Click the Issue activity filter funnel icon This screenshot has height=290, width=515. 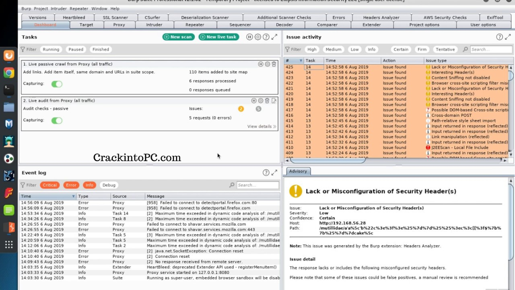point(287,50)
